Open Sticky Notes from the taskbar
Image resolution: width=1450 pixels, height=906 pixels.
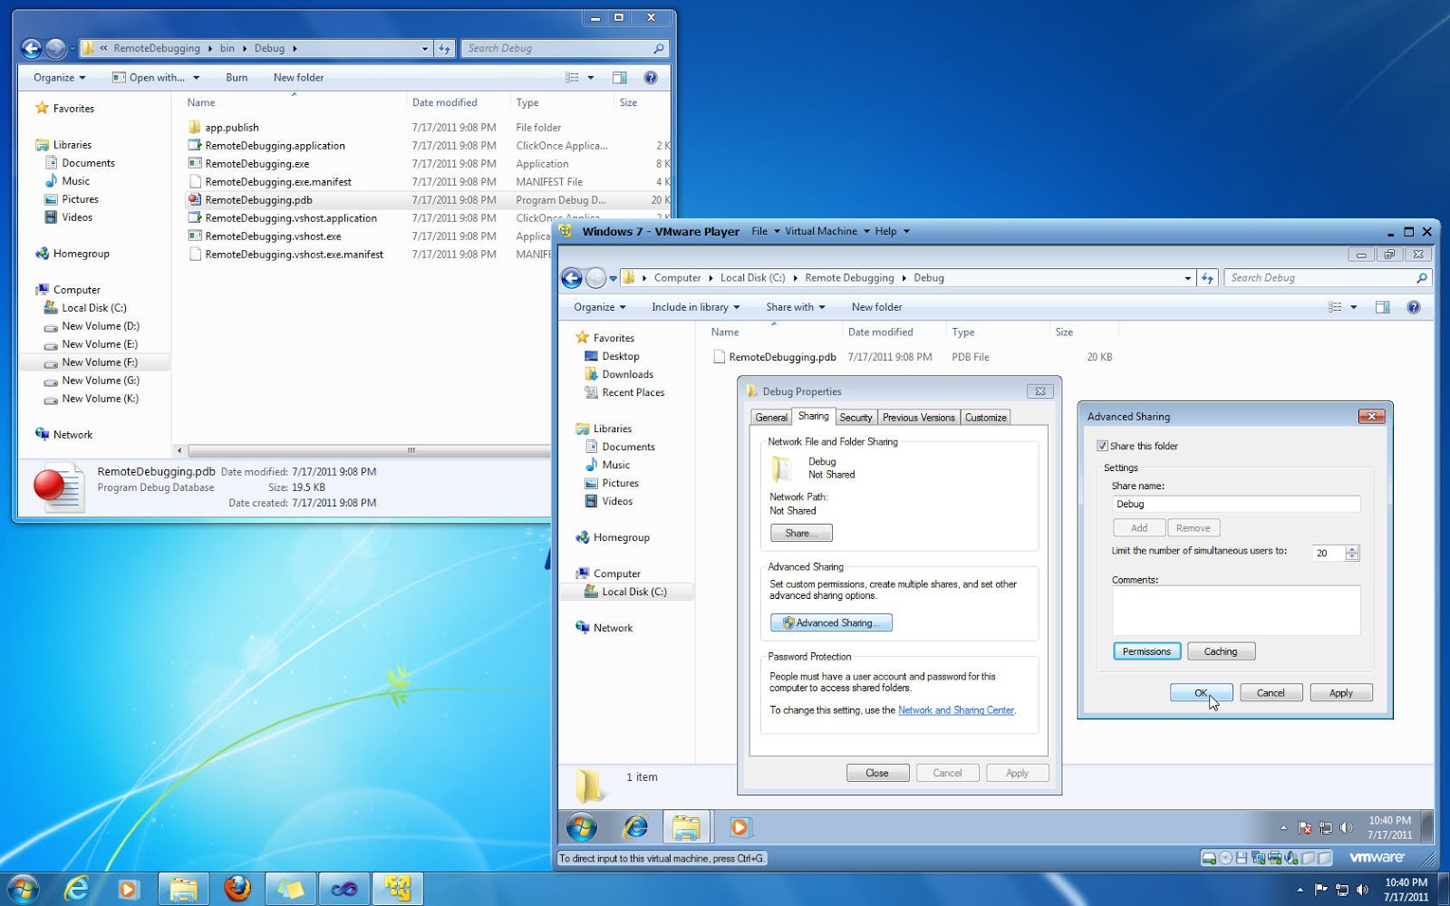tap(290, 888)
